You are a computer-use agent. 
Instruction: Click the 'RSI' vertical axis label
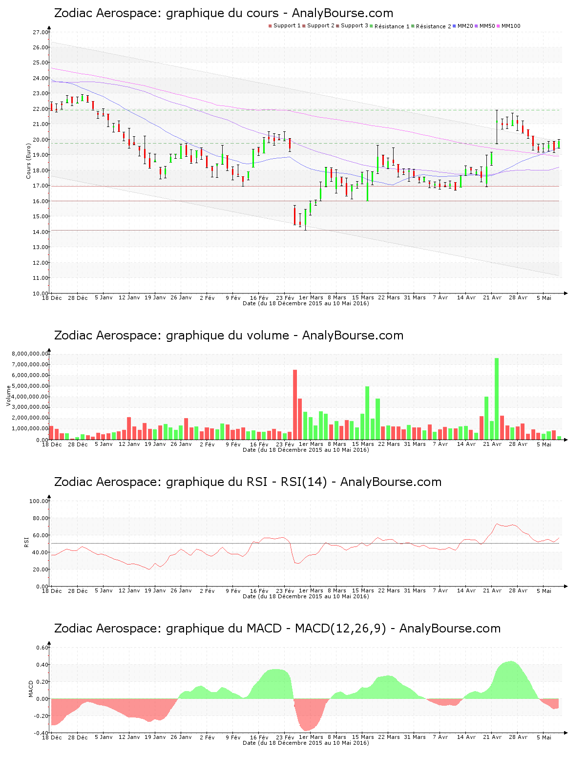(x=26, y=542)
